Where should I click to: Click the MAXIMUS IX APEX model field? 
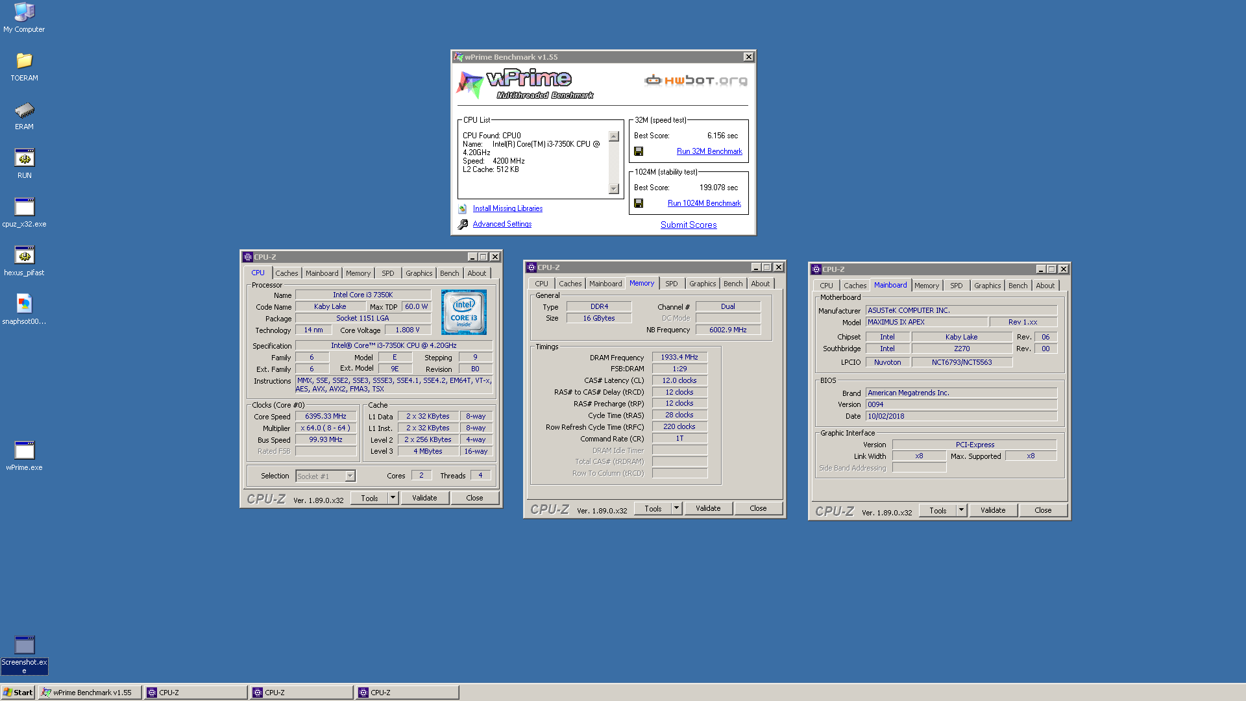coord(927,322)
